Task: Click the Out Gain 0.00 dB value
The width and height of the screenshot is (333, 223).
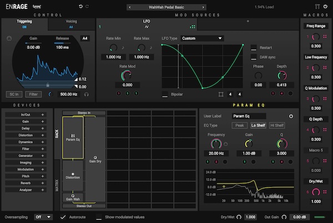Action: 300,217
